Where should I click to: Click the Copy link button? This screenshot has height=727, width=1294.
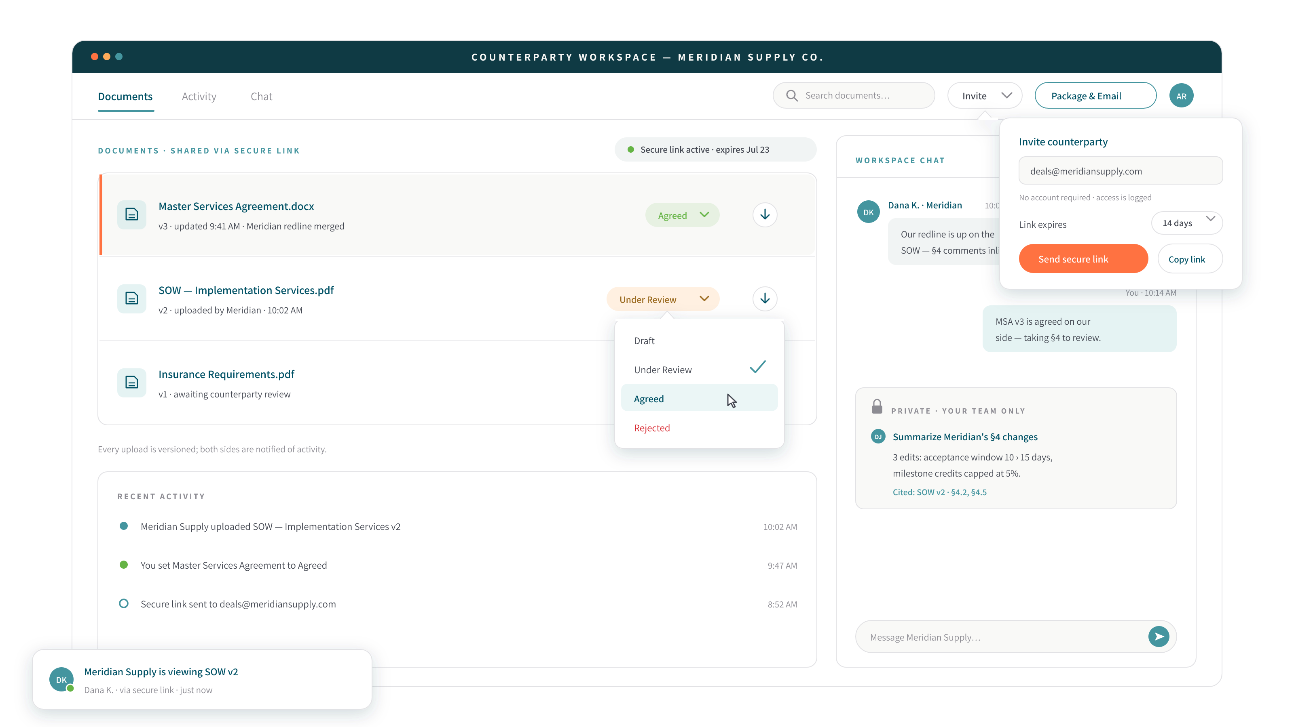click(1190, 259)
